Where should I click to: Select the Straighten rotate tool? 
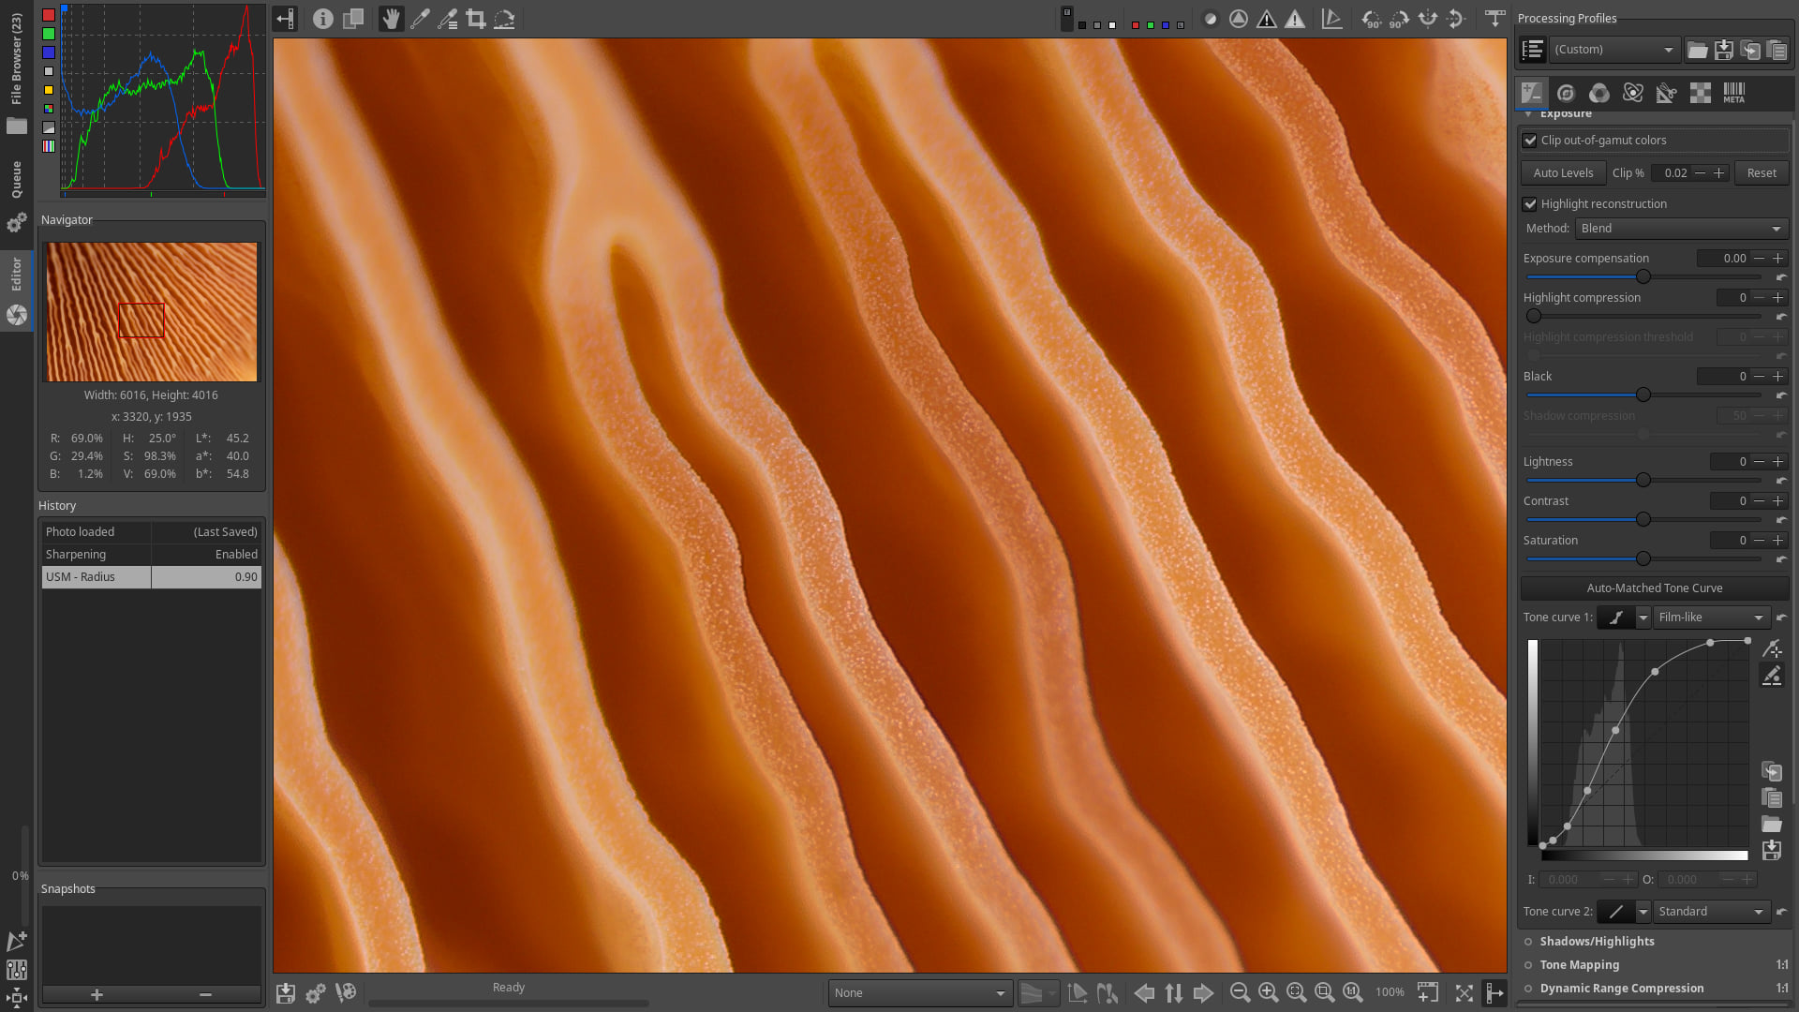[504, 19]
